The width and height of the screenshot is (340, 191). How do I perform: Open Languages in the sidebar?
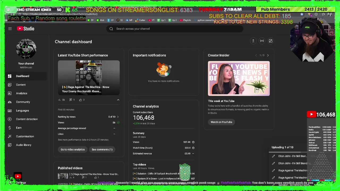coord(26,111)
